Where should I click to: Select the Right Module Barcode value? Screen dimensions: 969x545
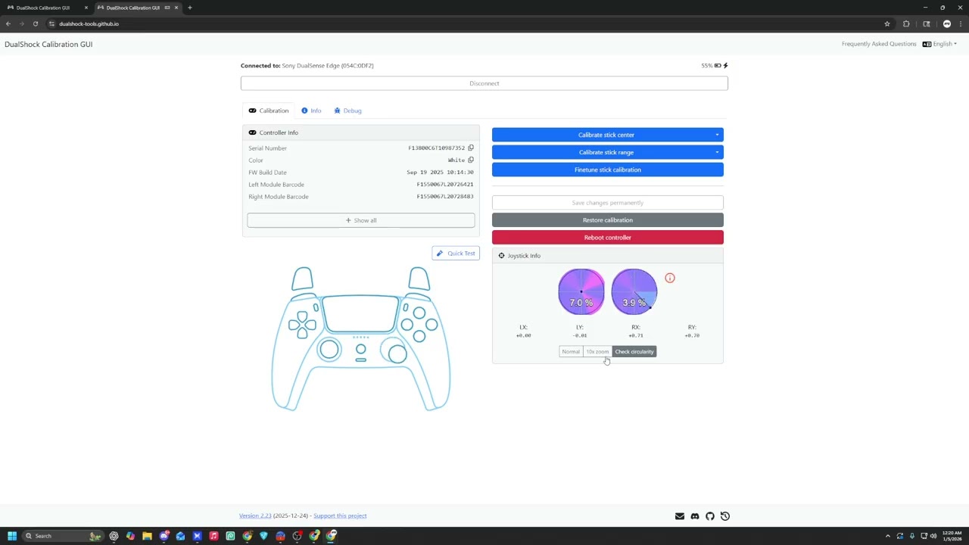click(x=445, y=197)
